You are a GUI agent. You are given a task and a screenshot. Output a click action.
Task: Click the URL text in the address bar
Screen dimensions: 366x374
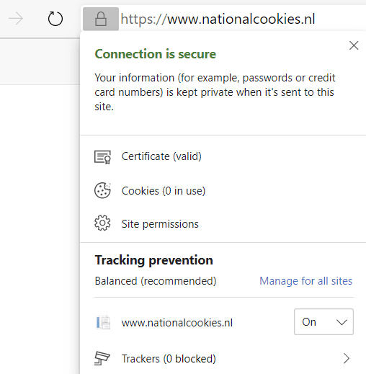tap(218, 19)
